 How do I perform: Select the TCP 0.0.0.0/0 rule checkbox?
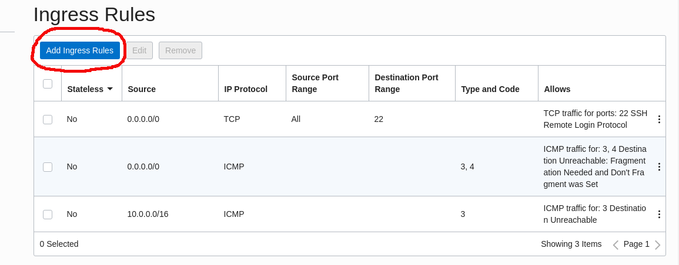click(48, 120)
